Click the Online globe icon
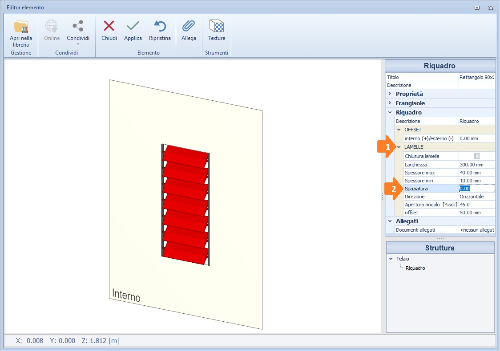Screen dimensions: 500x351 [52, 27]
